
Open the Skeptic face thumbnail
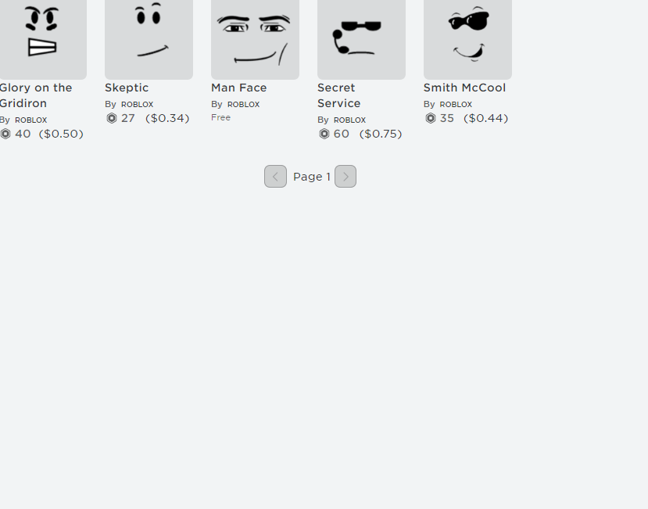point(149,40)
